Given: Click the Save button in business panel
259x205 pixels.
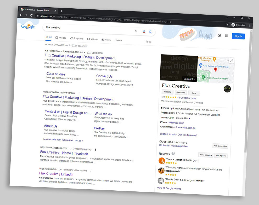Looking at the screenshot, I should click(194, 93).
